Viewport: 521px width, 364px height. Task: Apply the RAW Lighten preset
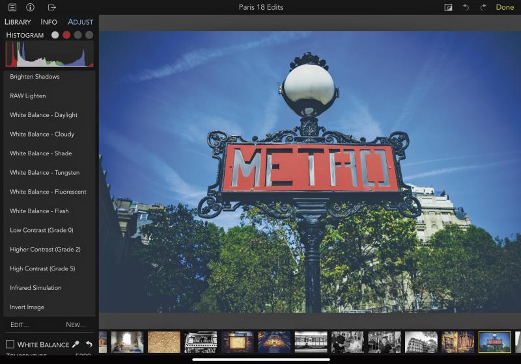[49, 96]
